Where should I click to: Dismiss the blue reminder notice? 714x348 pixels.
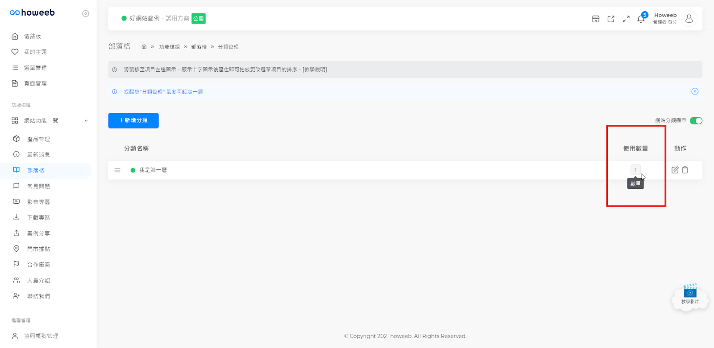(695, 91)
